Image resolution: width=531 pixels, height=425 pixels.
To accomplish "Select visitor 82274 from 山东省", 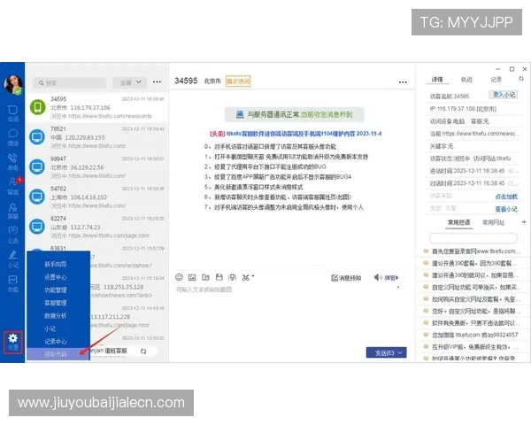I will pyautogui.click(x=96, y=227).
